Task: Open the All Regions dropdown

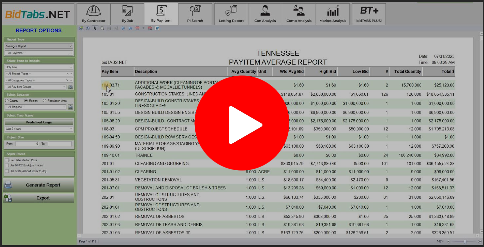Action: pyautogui.click(x=35, y=107)
